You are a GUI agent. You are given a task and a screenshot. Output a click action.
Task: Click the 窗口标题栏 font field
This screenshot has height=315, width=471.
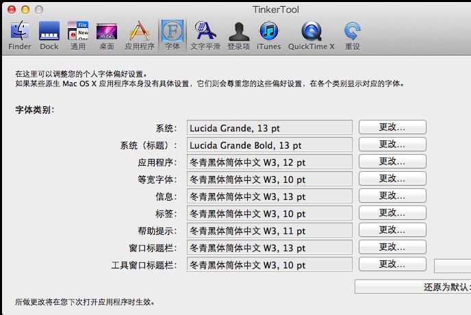[x=270, y=248]
